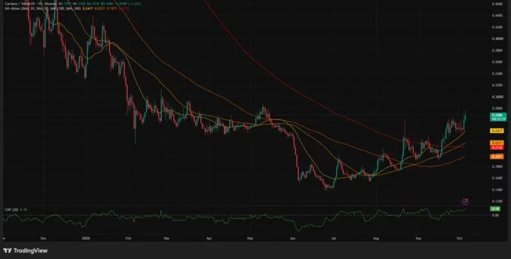The image size is (511, 259).
Task: Click the TradingView logo
Action: point(25,250)
